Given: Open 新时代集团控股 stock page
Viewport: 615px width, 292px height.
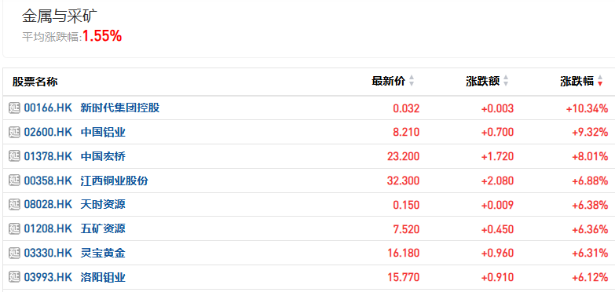Looking at the screenshot, I should pos(120,108).
